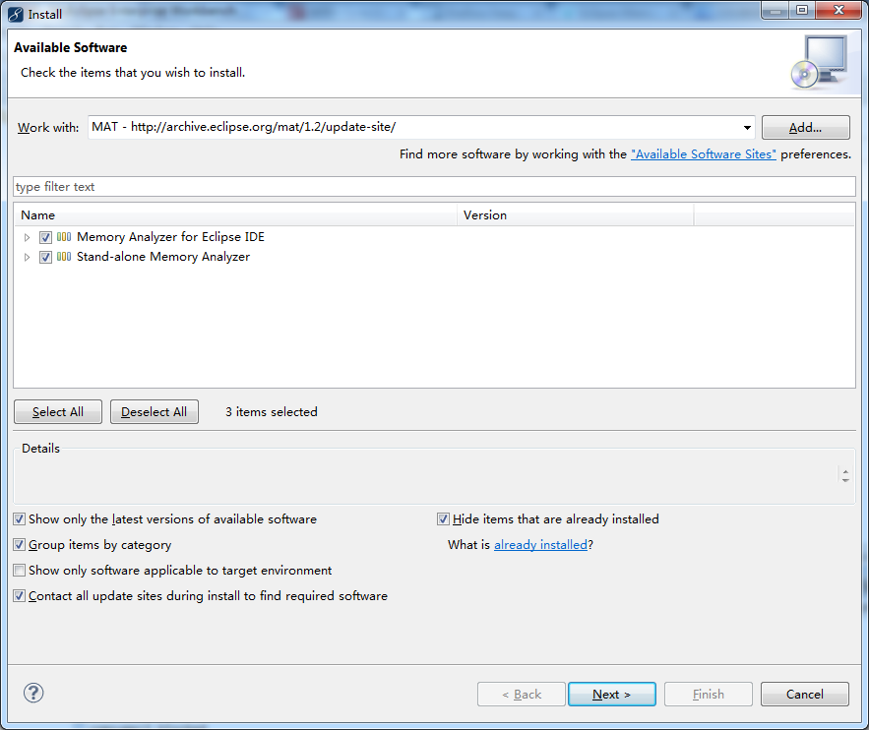Uncheck Memory Analyzer for Eclipse IDE checkbox
This screenshot has width=869, height=730.
pyautogui.click(x=45, y=238)
